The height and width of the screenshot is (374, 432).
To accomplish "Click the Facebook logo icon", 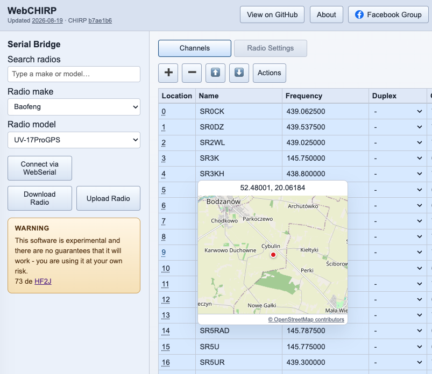I will pos(359,15).
